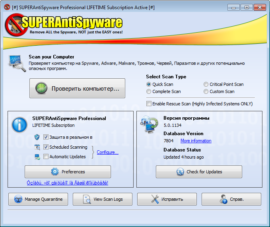The width and height of the screenshot is (270, 227).
Task: Click the Automatic Updates computer icon
Action: click(x=37, y=157)
